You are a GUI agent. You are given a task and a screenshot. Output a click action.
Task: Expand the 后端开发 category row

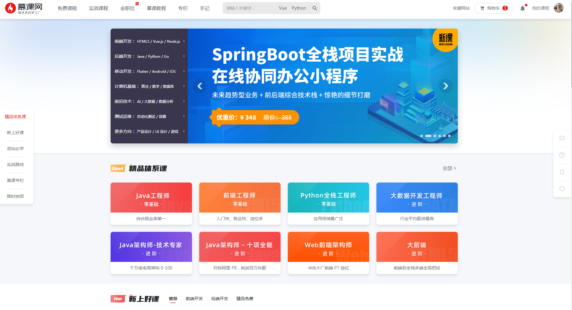click(149, 56)
